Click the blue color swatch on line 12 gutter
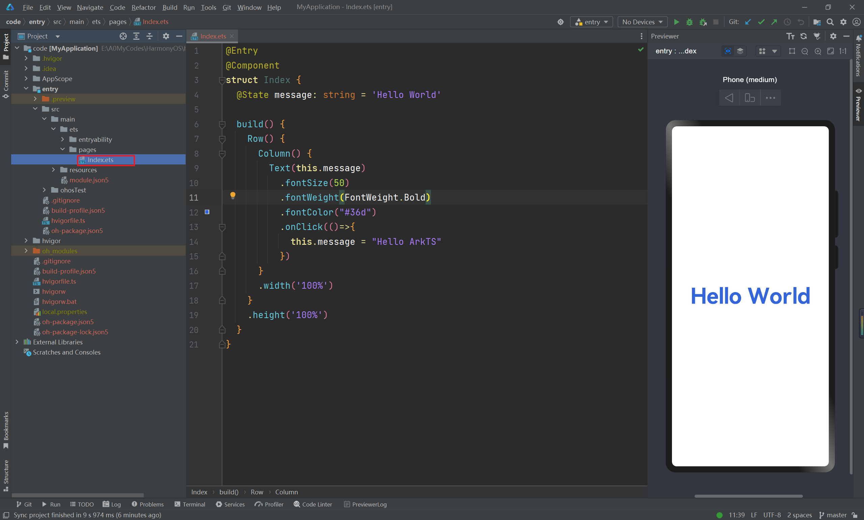 point(207,212)
